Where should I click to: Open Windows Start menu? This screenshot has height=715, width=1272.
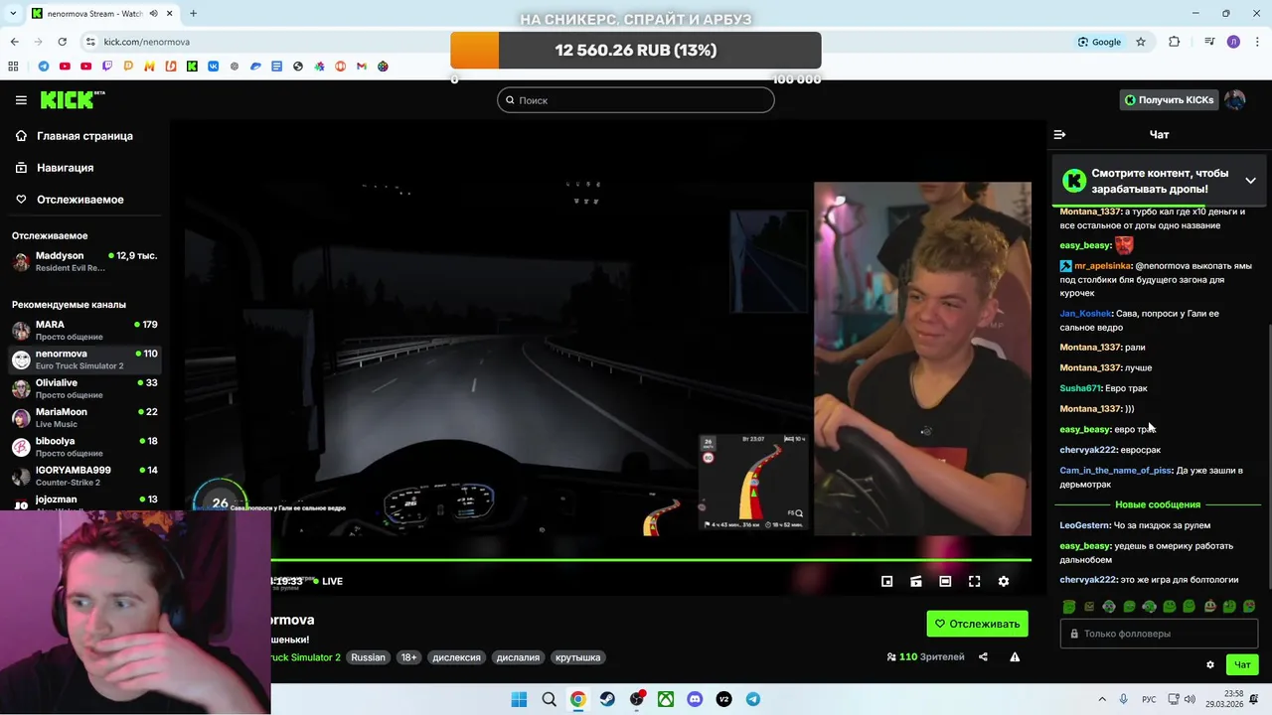(519, 699)
